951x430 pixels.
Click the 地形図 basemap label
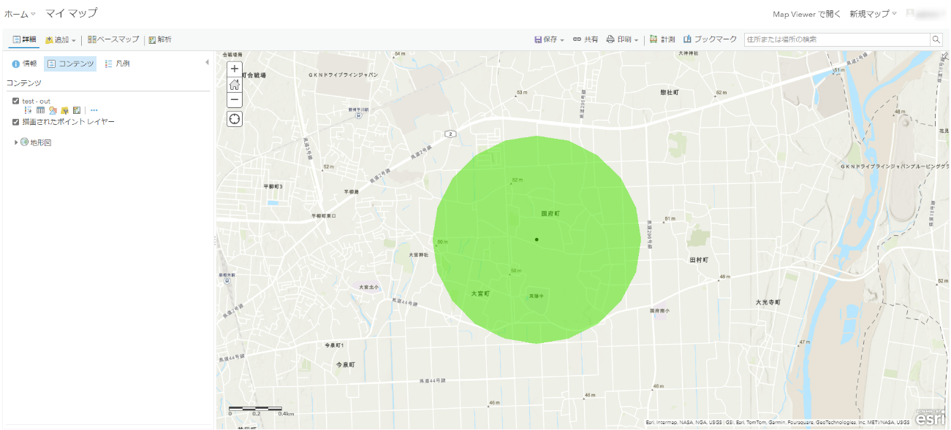(40, 142)
